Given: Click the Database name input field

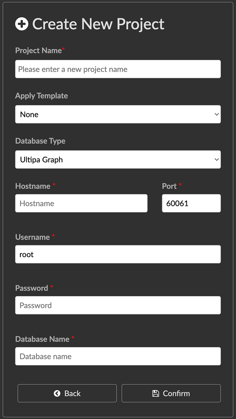Looking at the screenshot, I should click(x=118, y=356).
